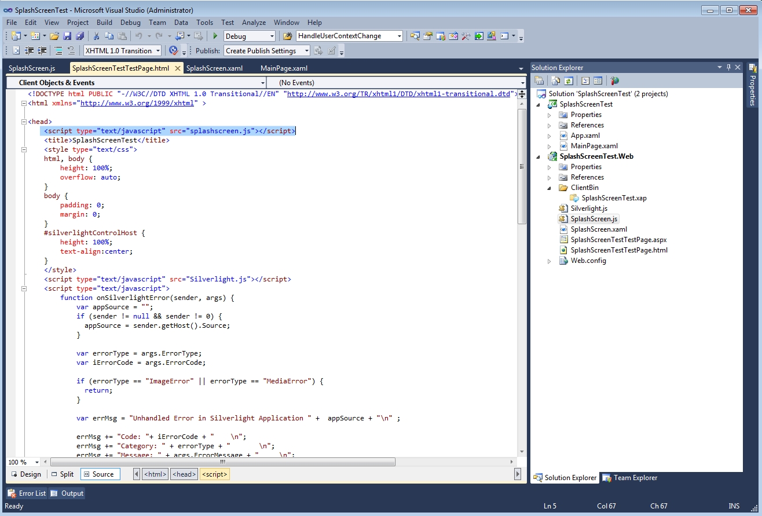Collapse the SplashScreenTest.Web project node

coord(539,156)
